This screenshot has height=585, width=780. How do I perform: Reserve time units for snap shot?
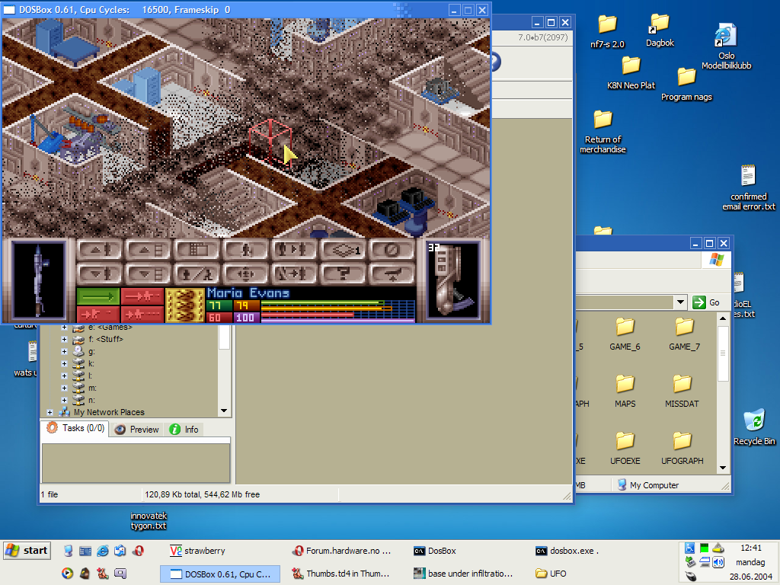pos(142,296)
